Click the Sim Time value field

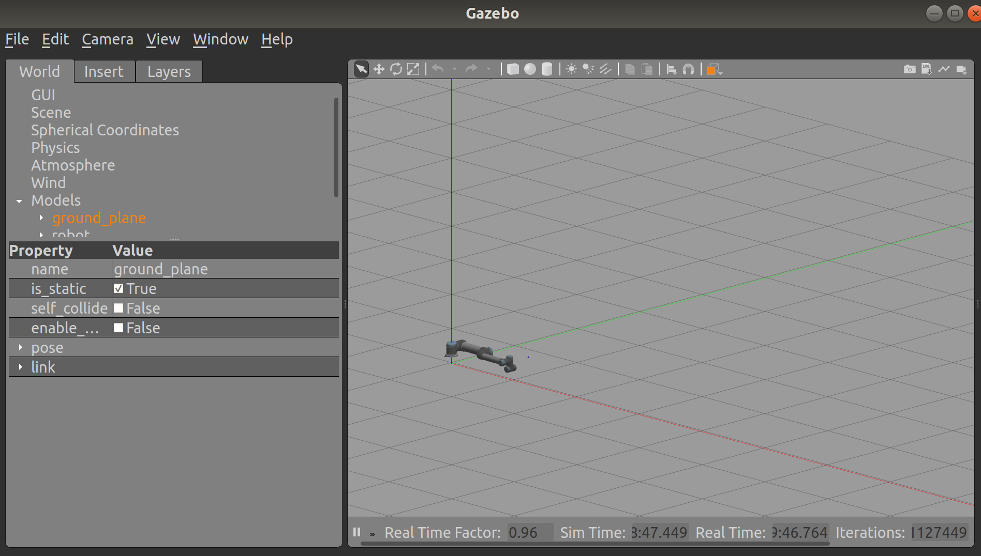click(x=660, y=532)
